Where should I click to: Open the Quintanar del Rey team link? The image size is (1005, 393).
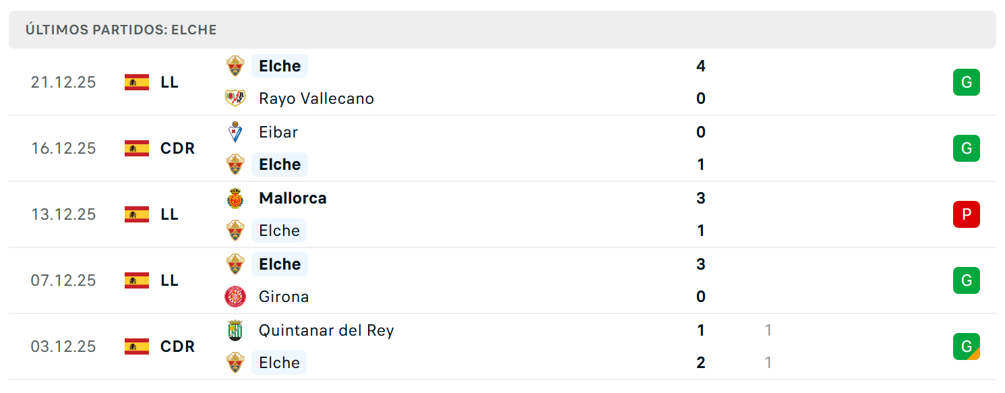coord(326,330)
